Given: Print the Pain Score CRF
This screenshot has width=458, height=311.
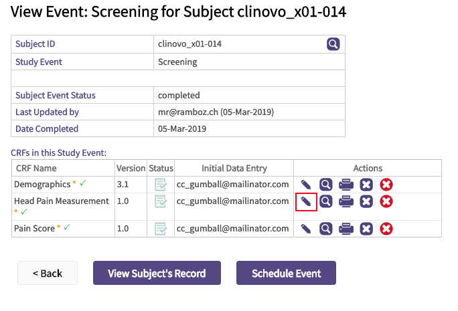Looking at the screenshot, I should (x=346, y=229).
